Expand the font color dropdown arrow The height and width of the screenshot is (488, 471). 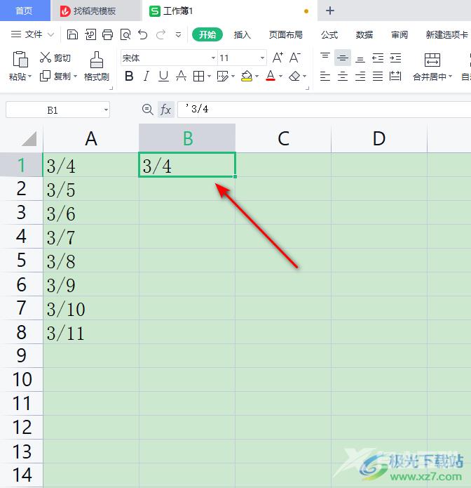click(280, 77)
